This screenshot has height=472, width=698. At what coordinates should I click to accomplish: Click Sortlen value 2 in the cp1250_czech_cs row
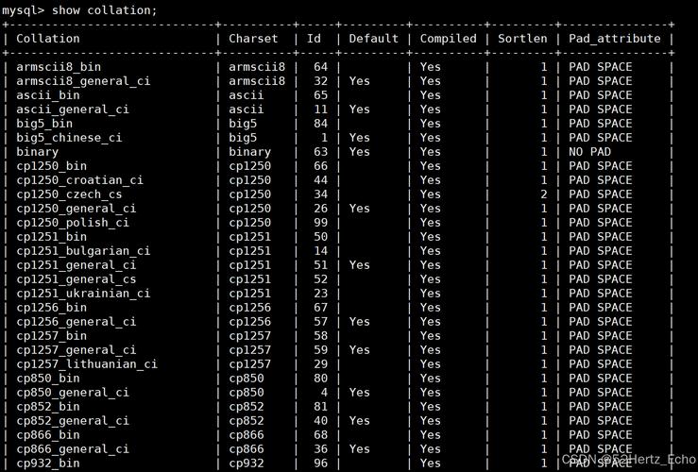[x=543, y=194]
